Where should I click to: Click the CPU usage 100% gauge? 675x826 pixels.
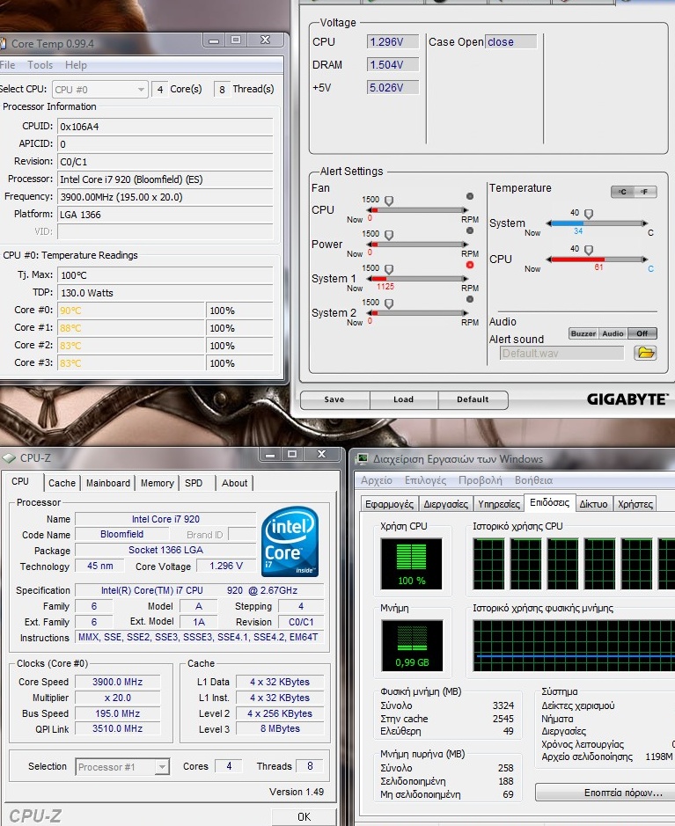(x=412, y=564)
